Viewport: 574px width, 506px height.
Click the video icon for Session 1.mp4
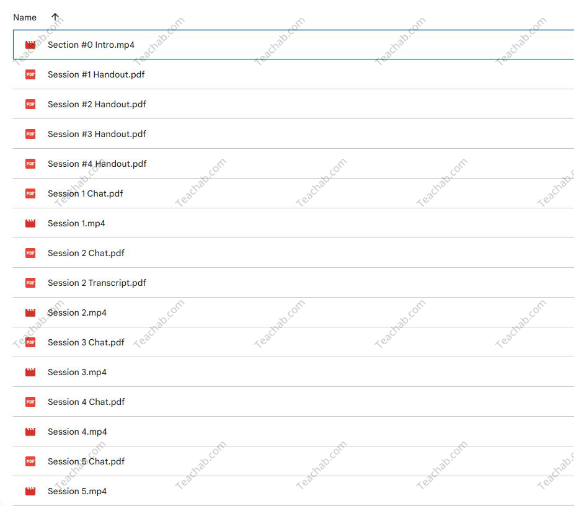pyautogui.click(x=30, y=223)
